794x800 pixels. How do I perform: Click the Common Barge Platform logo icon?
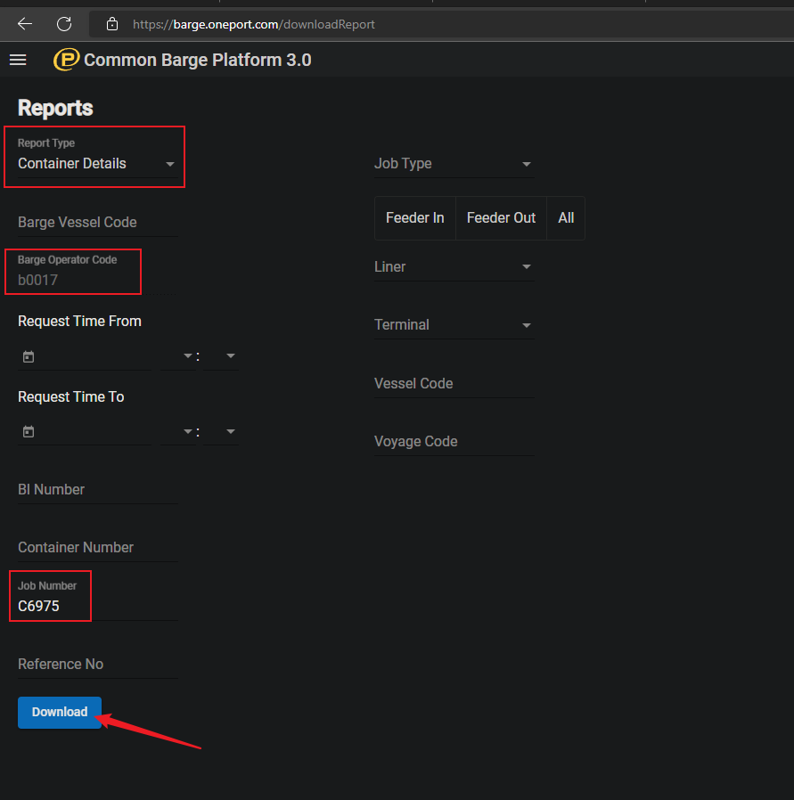tap(66, 59)
